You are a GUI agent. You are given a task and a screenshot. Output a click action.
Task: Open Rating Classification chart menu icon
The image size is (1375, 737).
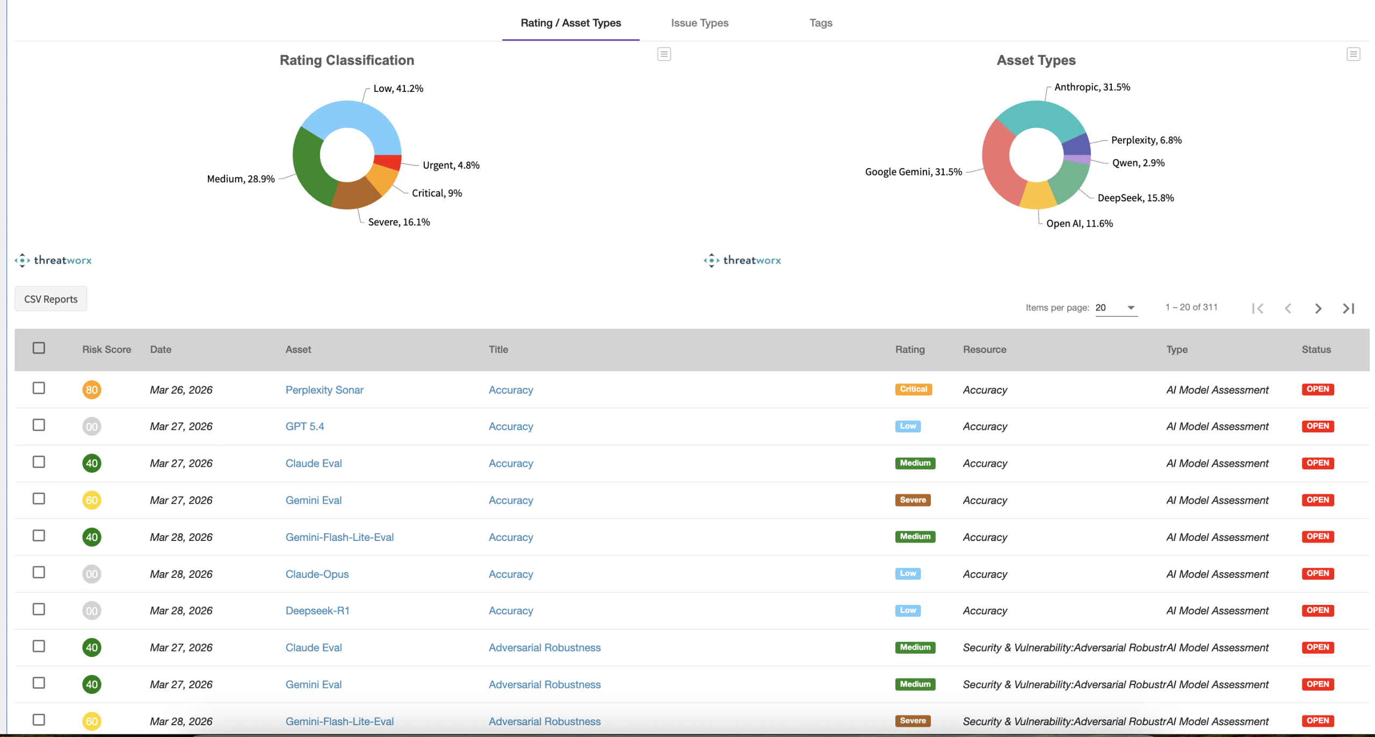click(x=664, y=54)
